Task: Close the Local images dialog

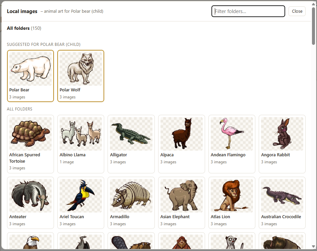Action: 297,11
